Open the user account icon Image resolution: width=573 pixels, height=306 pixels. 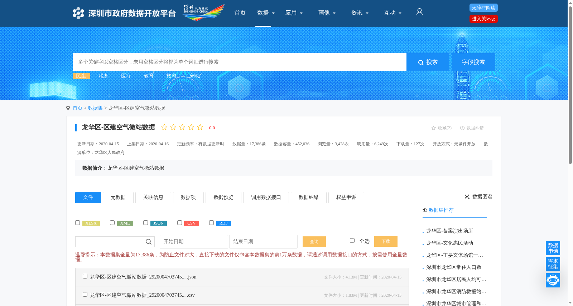(419, 12)
